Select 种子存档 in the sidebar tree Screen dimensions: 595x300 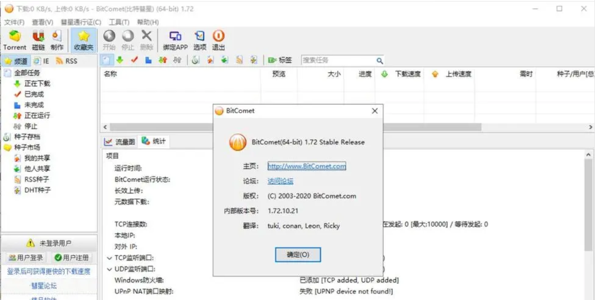click(x=27, y=137)
